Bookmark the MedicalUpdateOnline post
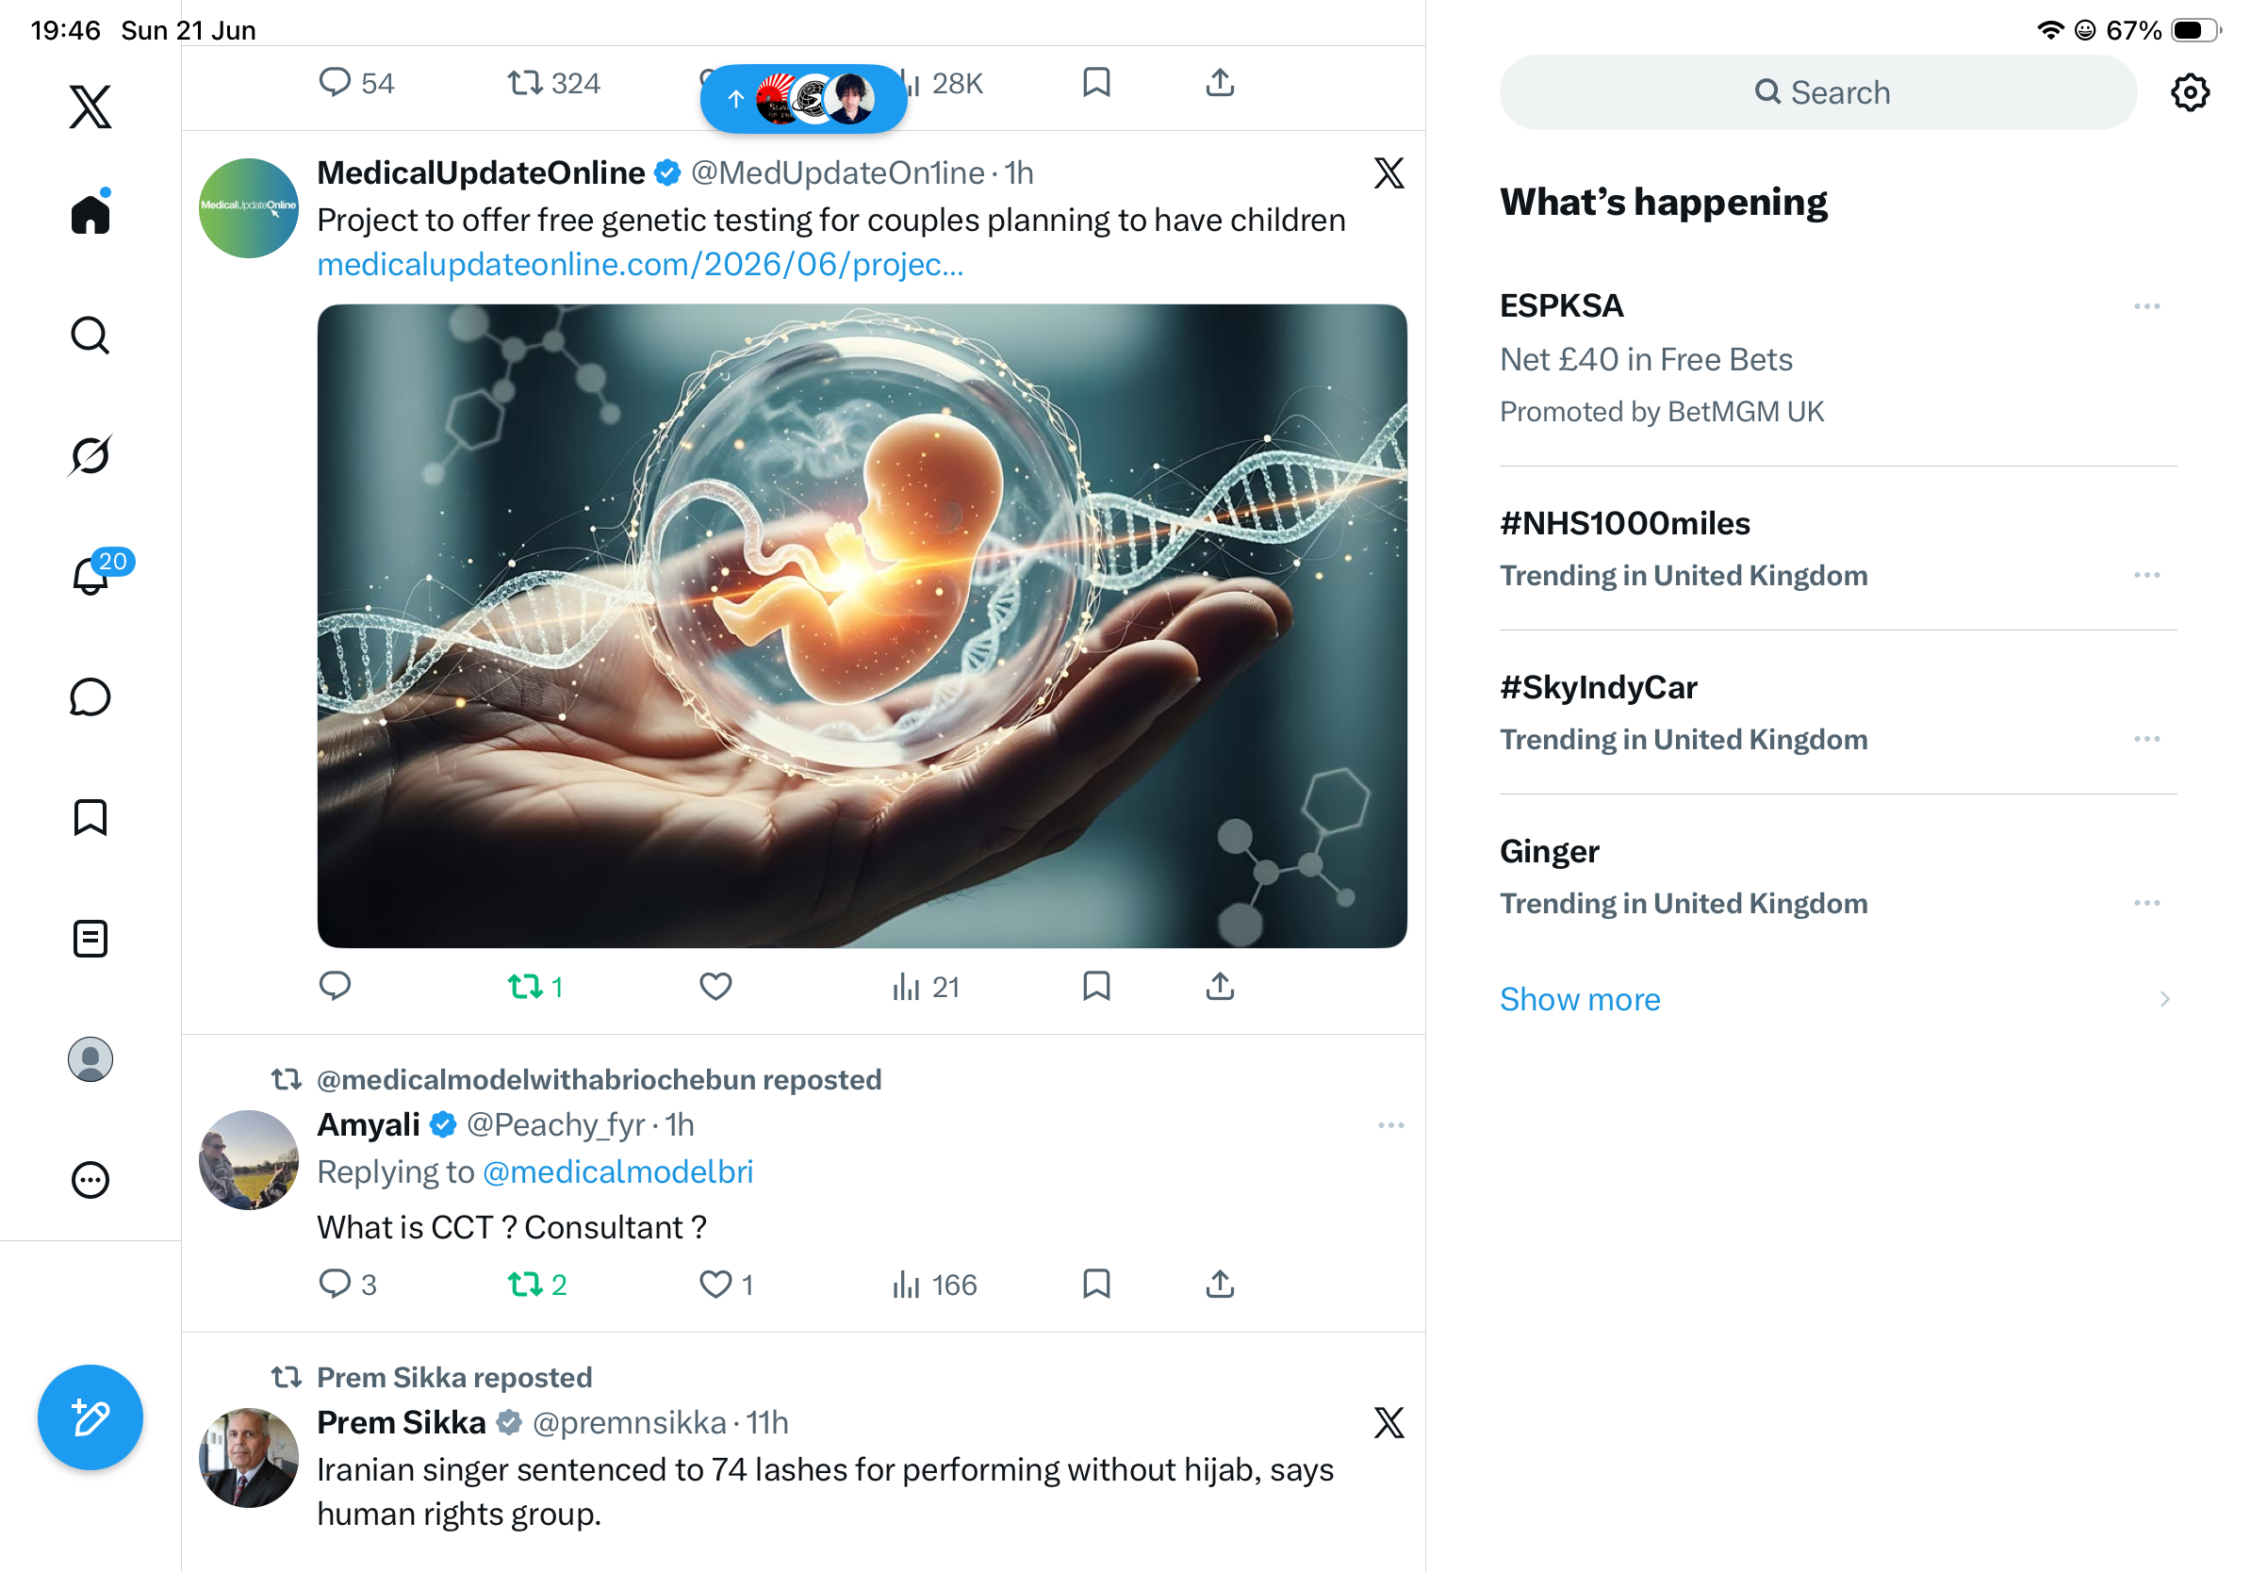Image resolution: width=2251 pixels, height=1572 pixels. (1096, 986)
